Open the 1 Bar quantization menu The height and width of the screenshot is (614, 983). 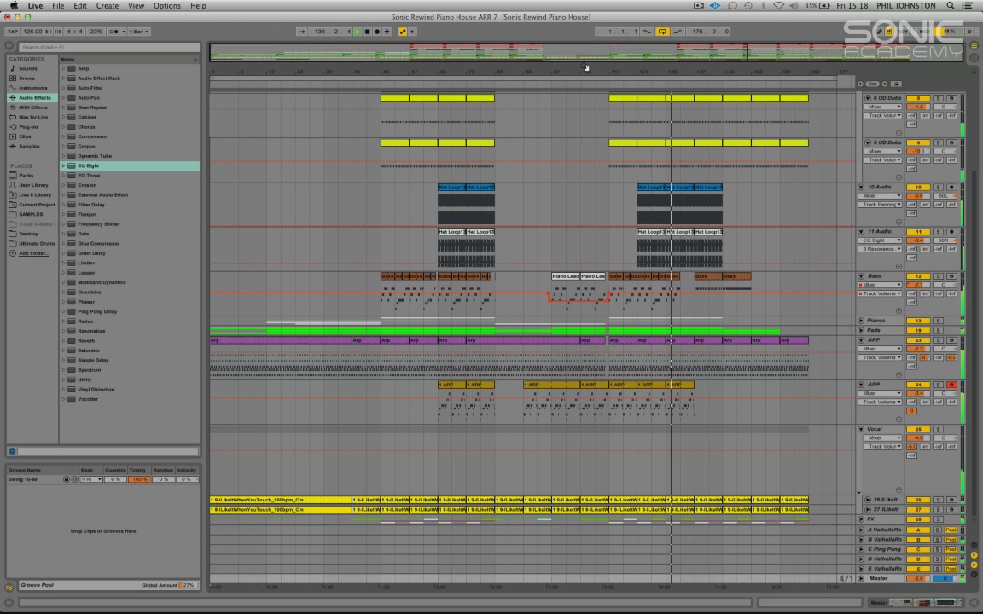point(138,32)
